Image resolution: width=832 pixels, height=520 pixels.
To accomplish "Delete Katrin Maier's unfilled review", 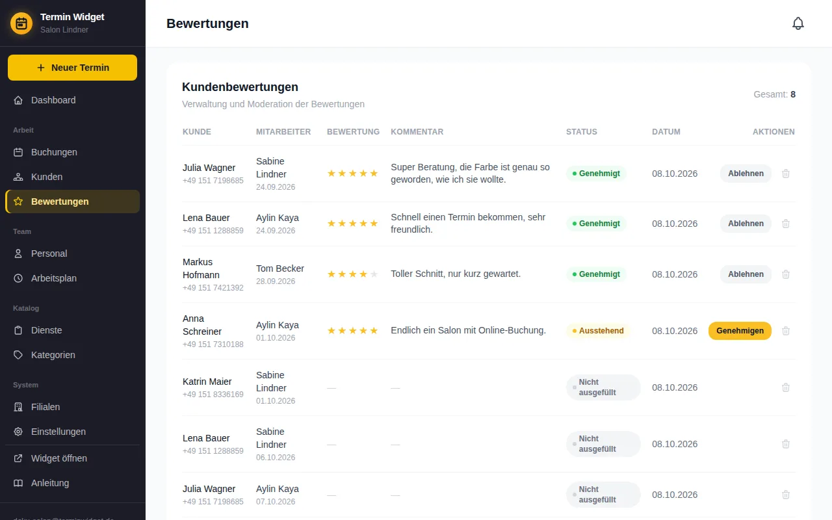I will [786, 387].
